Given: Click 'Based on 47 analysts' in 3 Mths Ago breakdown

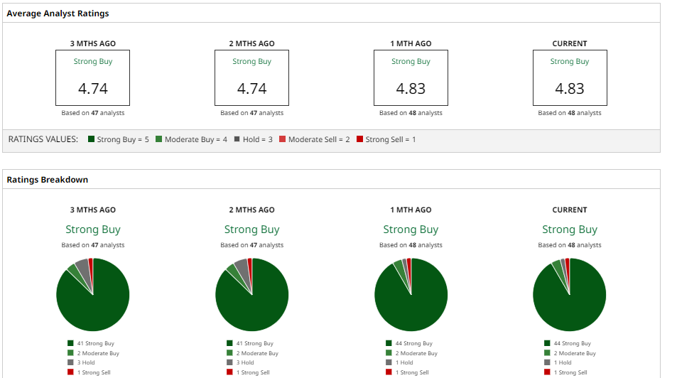Looking at the screenshot, I should 93,245.
